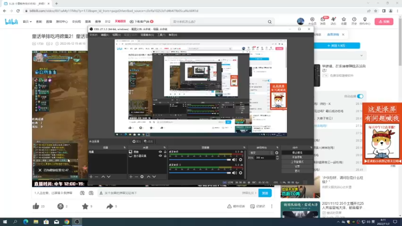Screen dimensions: 402x226
Task: Open 历史 history clock icon in header
Action: point(354,21)
